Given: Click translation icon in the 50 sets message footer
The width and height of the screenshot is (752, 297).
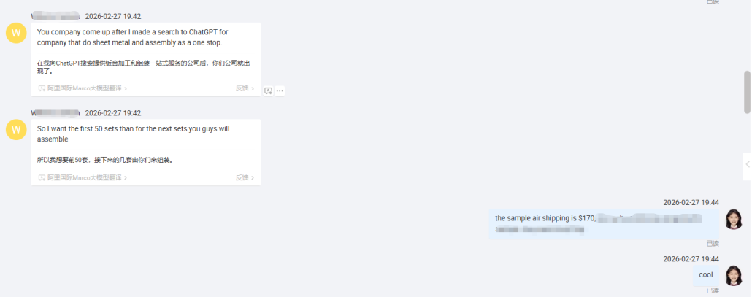Looking at the screenshot, I should (42, 178).
